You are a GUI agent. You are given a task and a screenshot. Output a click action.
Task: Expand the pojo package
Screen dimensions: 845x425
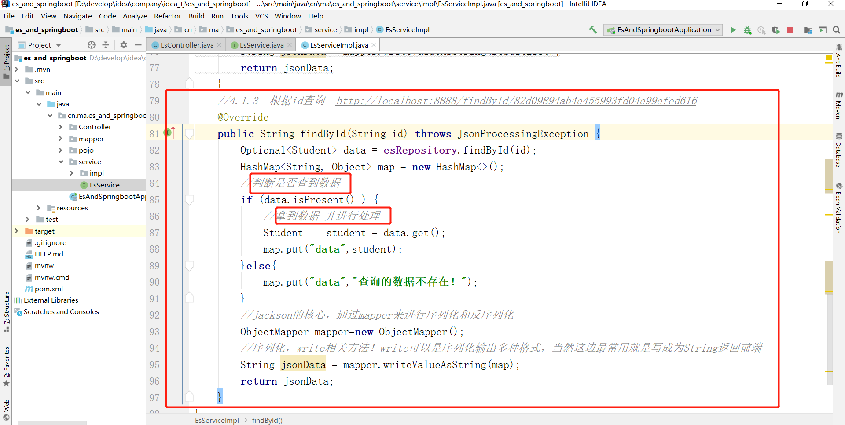point(60,150)
